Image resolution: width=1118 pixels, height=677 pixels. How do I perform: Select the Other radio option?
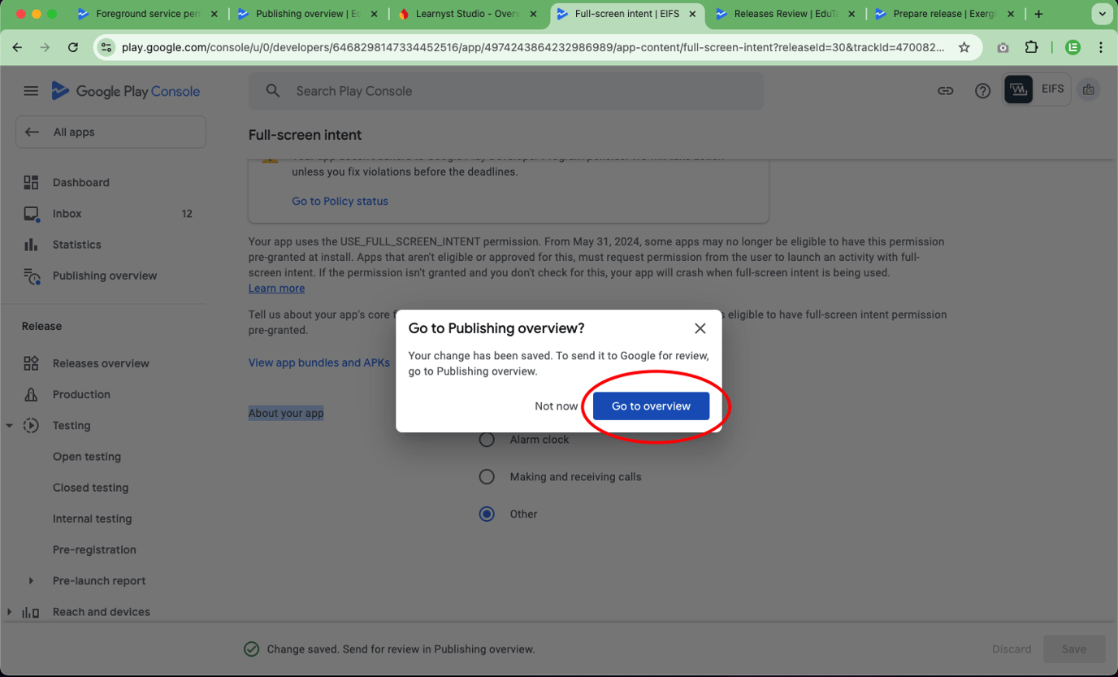tap(487, 514)
